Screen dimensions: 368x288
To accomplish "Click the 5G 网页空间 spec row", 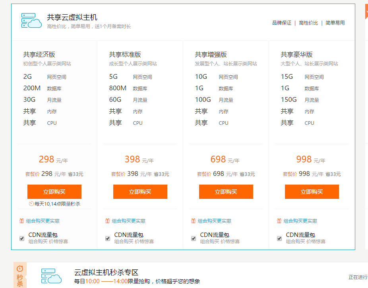I will pos(130,77).
